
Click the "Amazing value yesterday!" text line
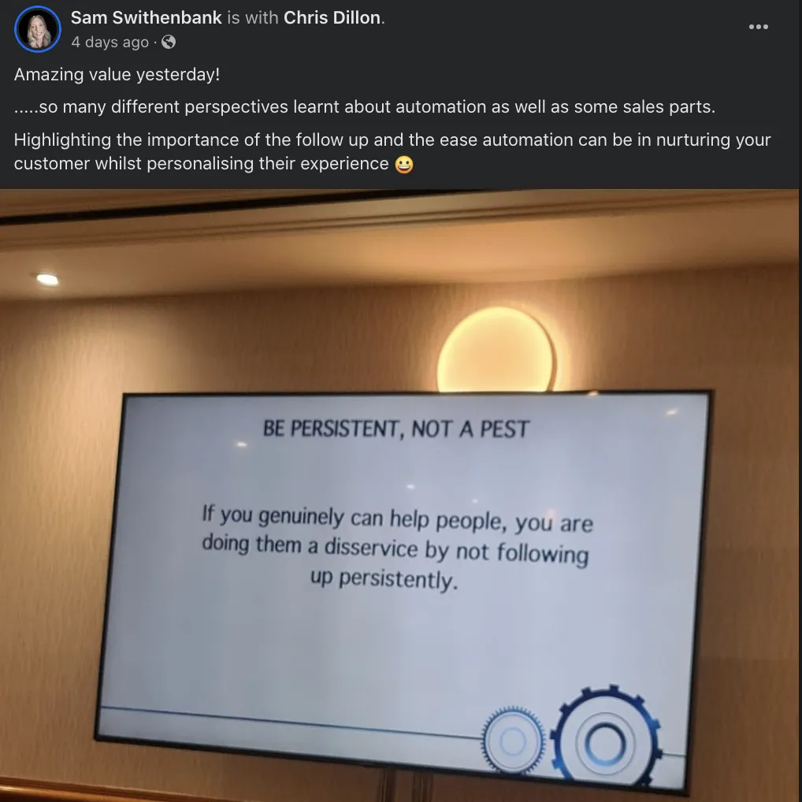click(x=117, y=75)
